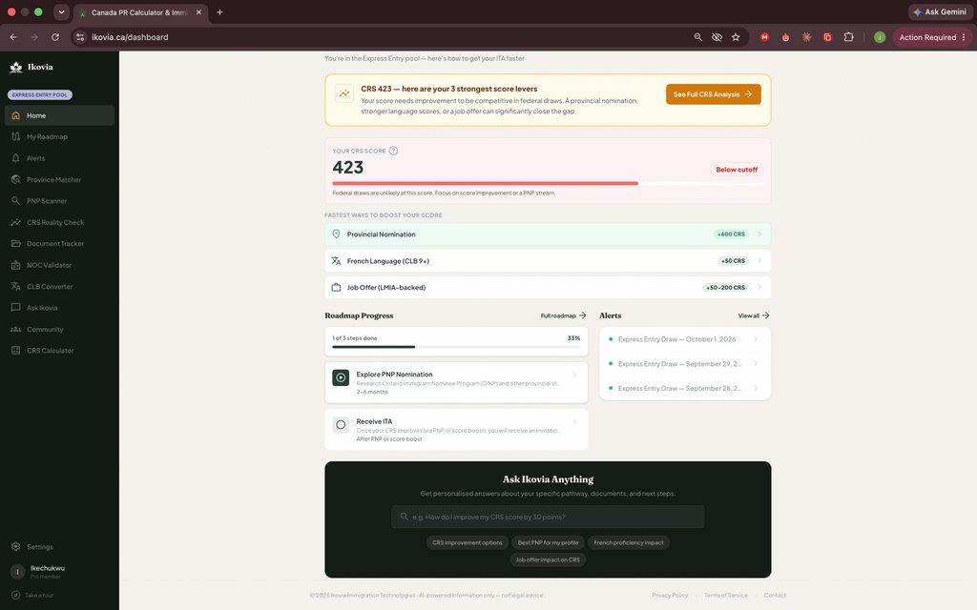Click the Below cutoff status badge
Viewport: 977px width, 610px height.
pos(737,170)
